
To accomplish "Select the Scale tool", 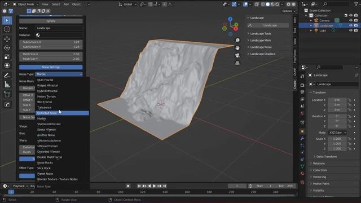I will pos(7,56).
